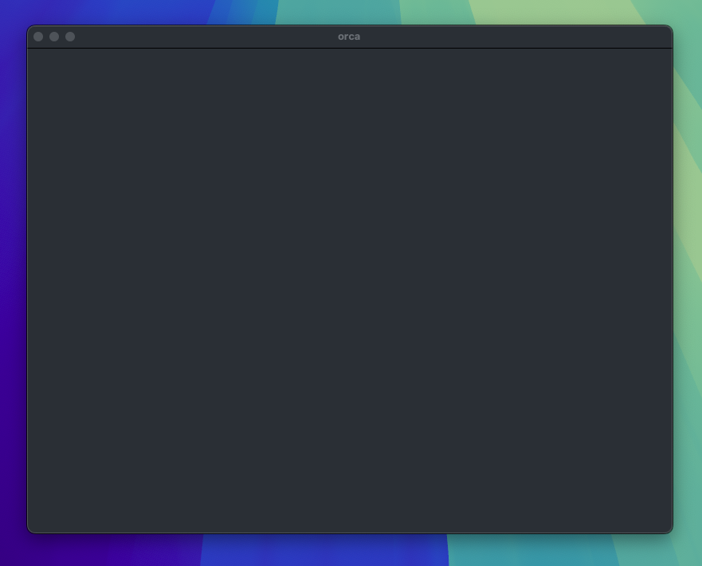Minimize the orca window
This screenshot has width=702, height=566.
pyautogui.click(x=54, y=37)
